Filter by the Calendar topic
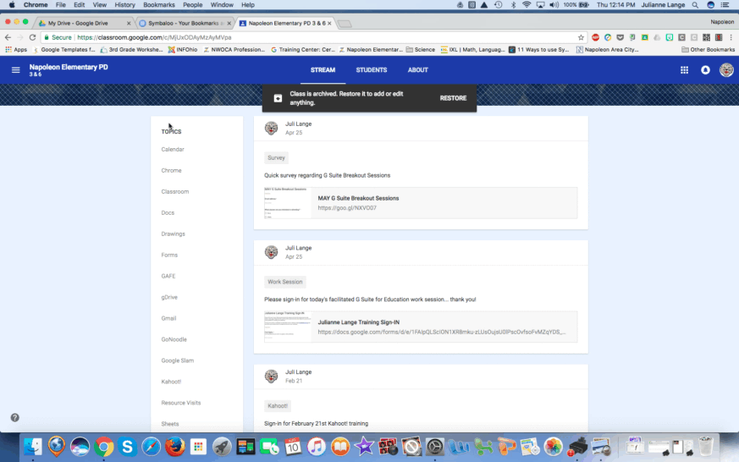739x462 pixels. [173, 149]
